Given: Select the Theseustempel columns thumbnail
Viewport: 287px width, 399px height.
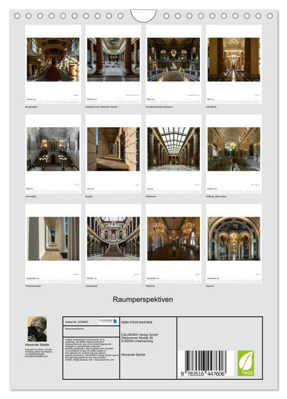Looking at the screenshot, I should coord(53,239).
